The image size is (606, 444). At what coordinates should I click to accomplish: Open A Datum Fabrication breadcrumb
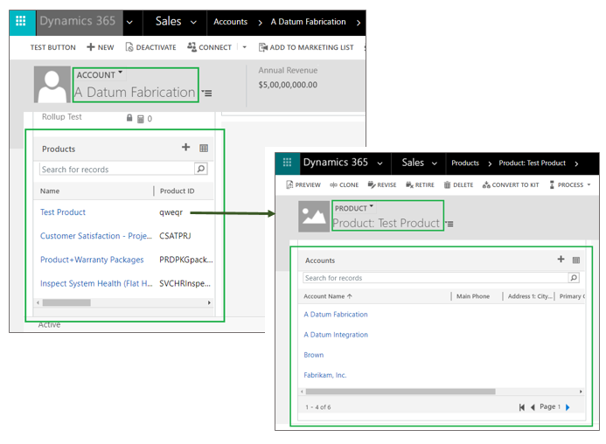[x=308, y=22]
